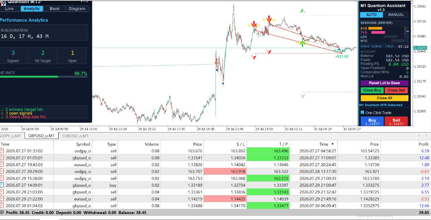Click the blue Buy button

click(x=372, y=122)
